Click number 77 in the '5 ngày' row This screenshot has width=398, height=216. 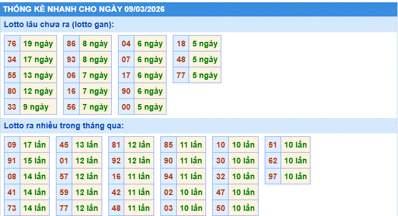click(181, 75)
